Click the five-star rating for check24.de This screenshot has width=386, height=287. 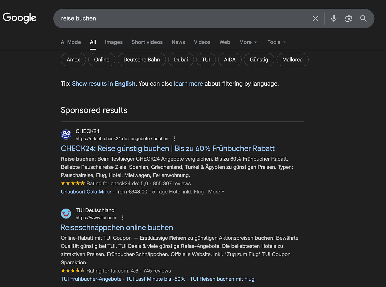(x=73, y=183)
